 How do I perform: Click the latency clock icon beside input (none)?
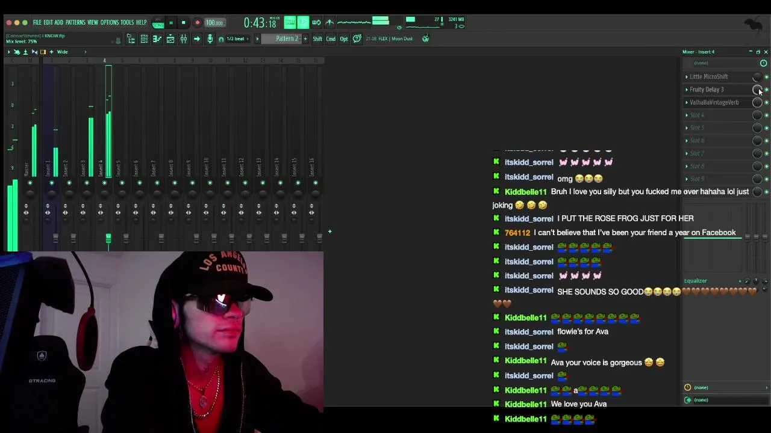click(763, 63)
